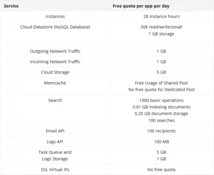Click the "Email API" service cell
214x175 pixels.
[55, 131]
